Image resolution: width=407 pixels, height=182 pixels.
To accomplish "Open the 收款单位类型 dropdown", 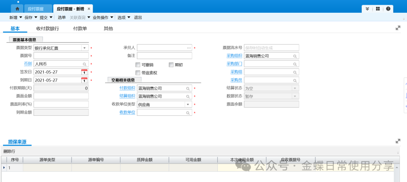I will pyautogui.click(x=188, y=105).
